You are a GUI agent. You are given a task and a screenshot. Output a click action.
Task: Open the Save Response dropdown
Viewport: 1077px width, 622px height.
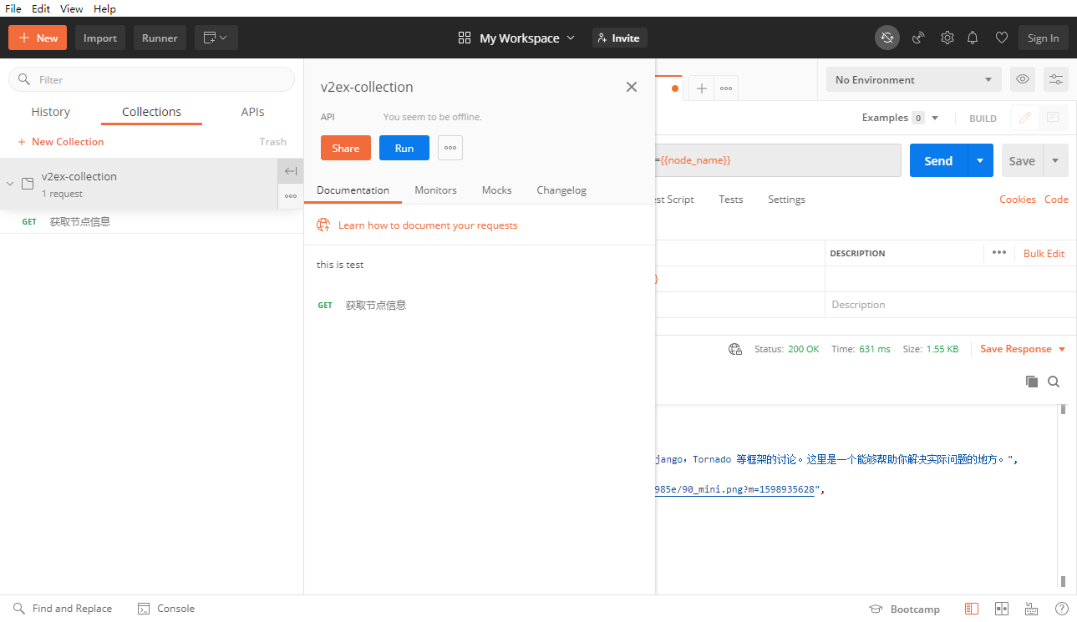click(1023, 349)
